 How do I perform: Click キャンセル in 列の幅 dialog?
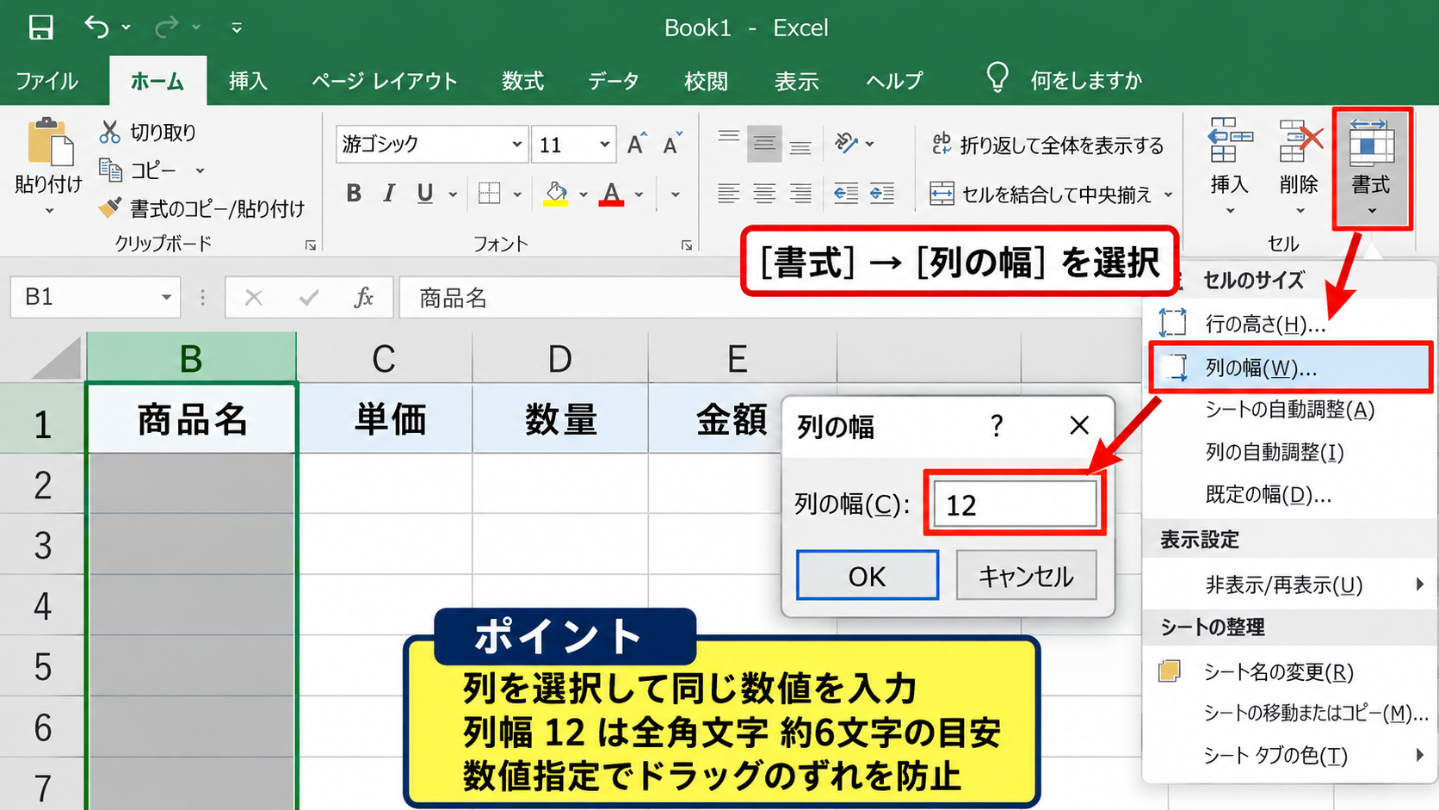click(x=1026, y=576)
